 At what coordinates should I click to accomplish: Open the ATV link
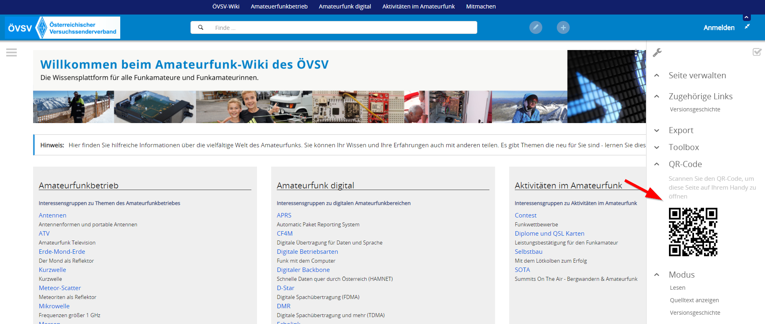point(44,234)
